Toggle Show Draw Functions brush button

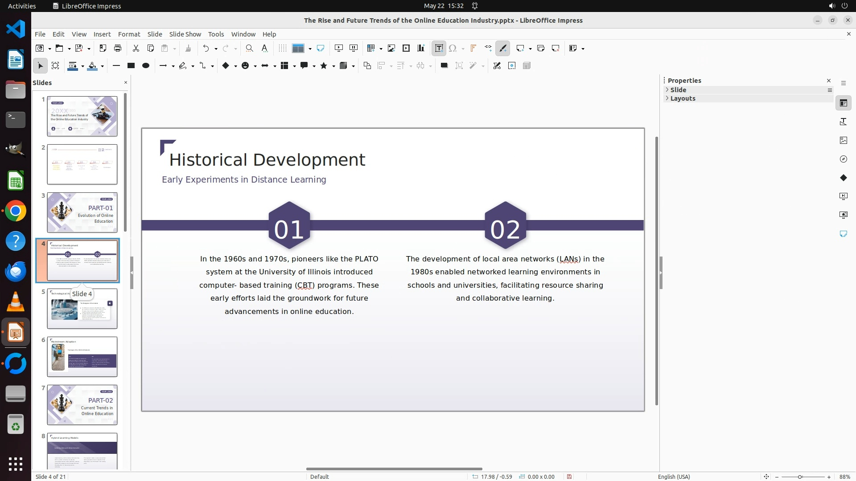pos(503,48)
